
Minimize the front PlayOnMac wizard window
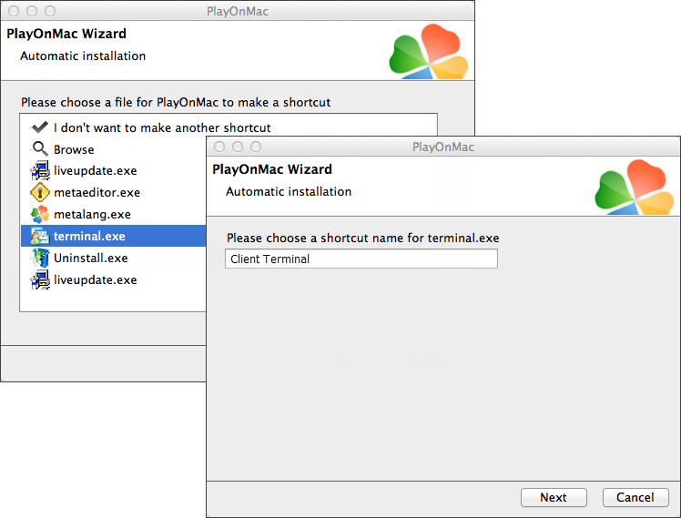238,147
